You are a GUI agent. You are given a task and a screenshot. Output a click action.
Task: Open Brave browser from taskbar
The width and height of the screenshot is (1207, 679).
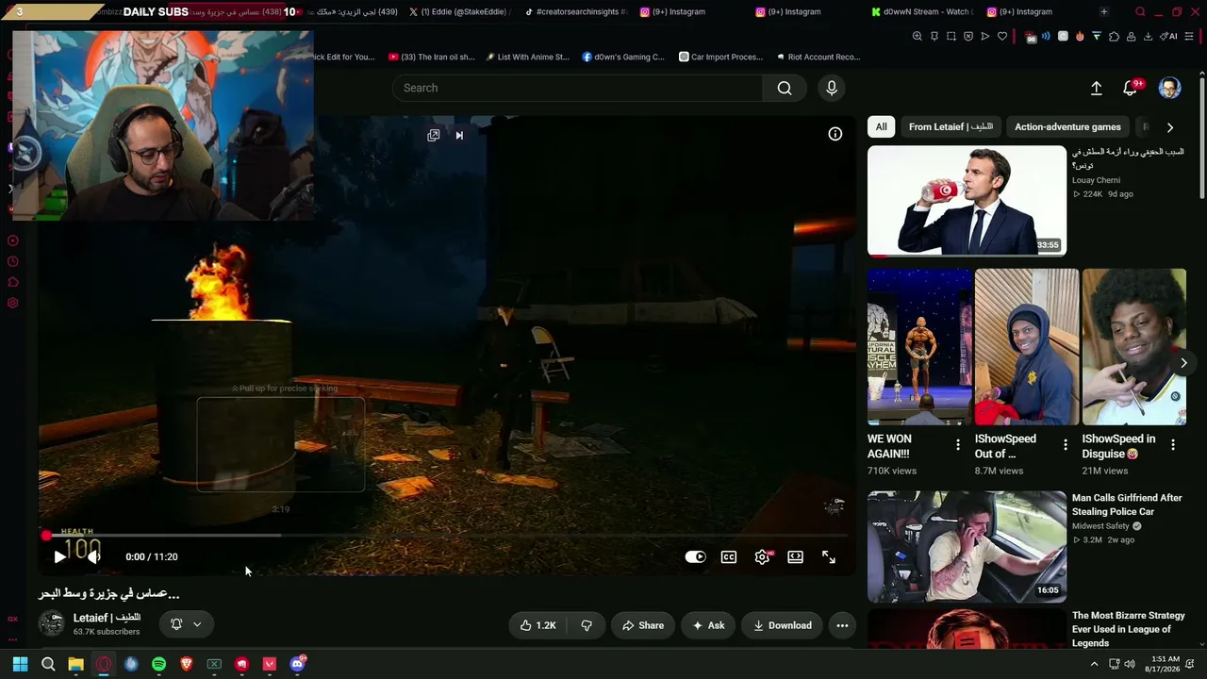tap(187, 664)
